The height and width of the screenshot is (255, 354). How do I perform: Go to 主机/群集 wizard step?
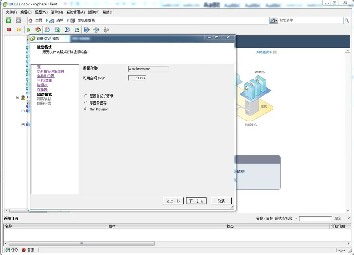pyautogui.click(x=44, y=80)
